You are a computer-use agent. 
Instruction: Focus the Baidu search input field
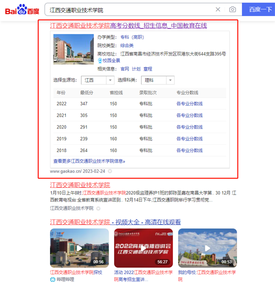coord(129,10)
